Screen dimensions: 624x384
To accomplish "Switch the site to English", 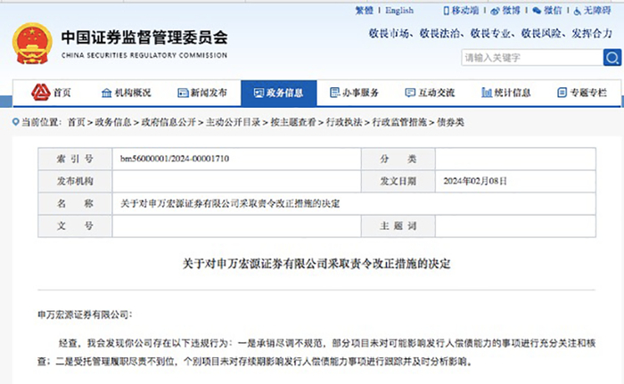I will [x=399, y=11].
